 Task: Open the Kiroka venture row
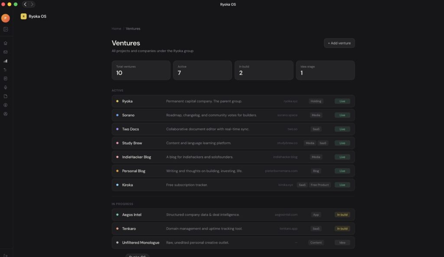(233, 185)
